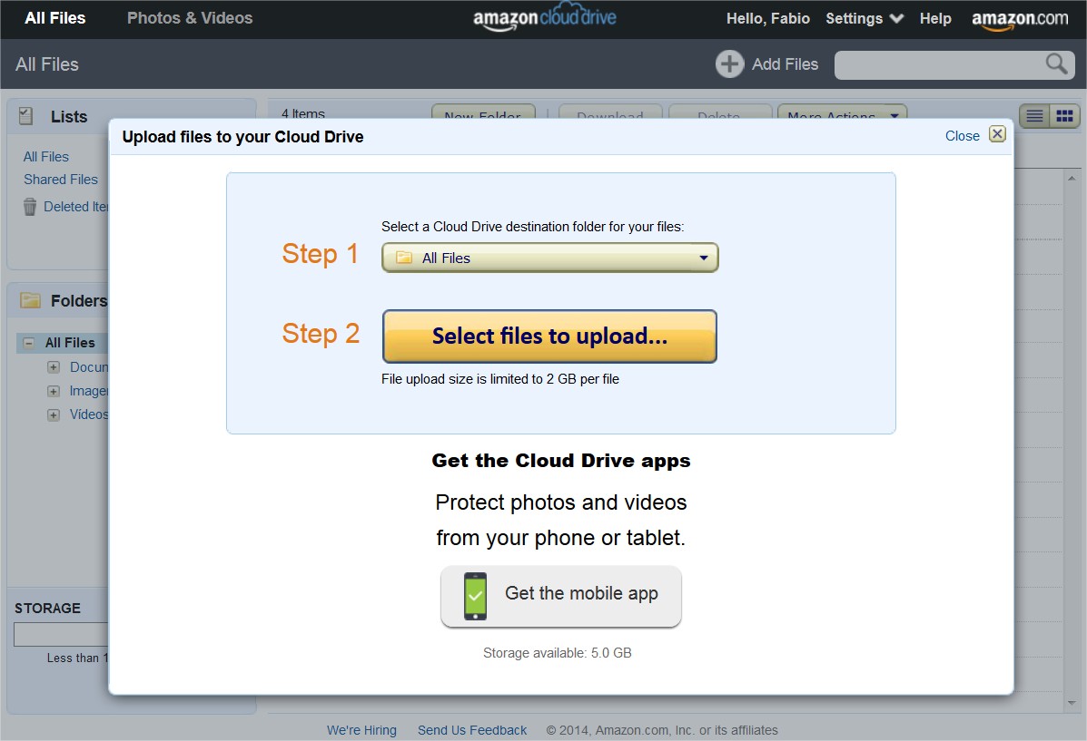Expand the Images folder node
The width and height of the screenshot is (1087, 741).
(x=54, y=391)
